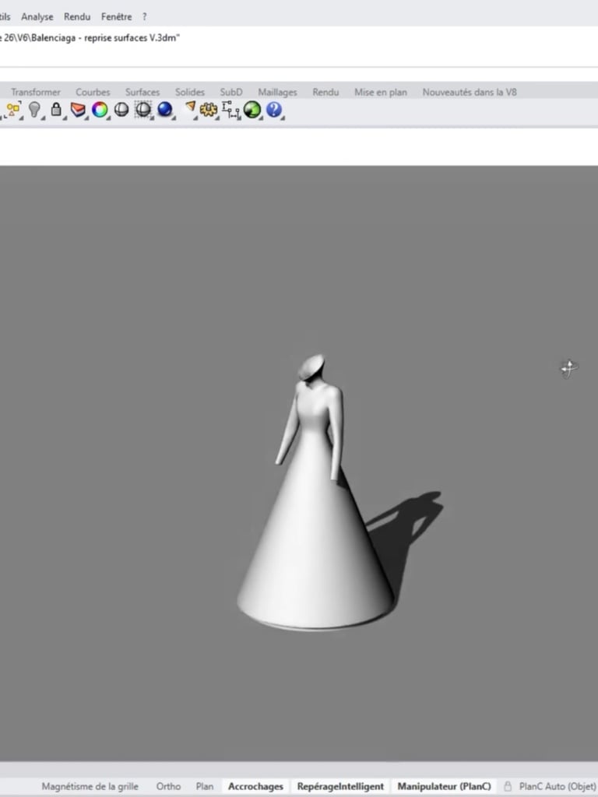Disable Accrochages in the status bar

[x=255, y=786]
